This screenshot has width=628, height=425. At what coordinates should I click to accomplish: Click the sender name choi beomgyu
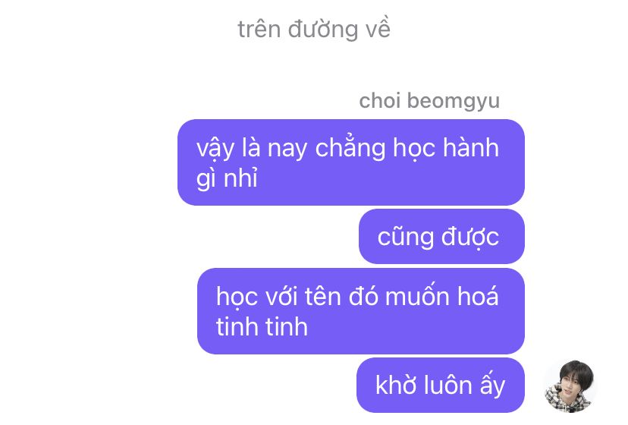pyautogui.click(x=429, y=100)
